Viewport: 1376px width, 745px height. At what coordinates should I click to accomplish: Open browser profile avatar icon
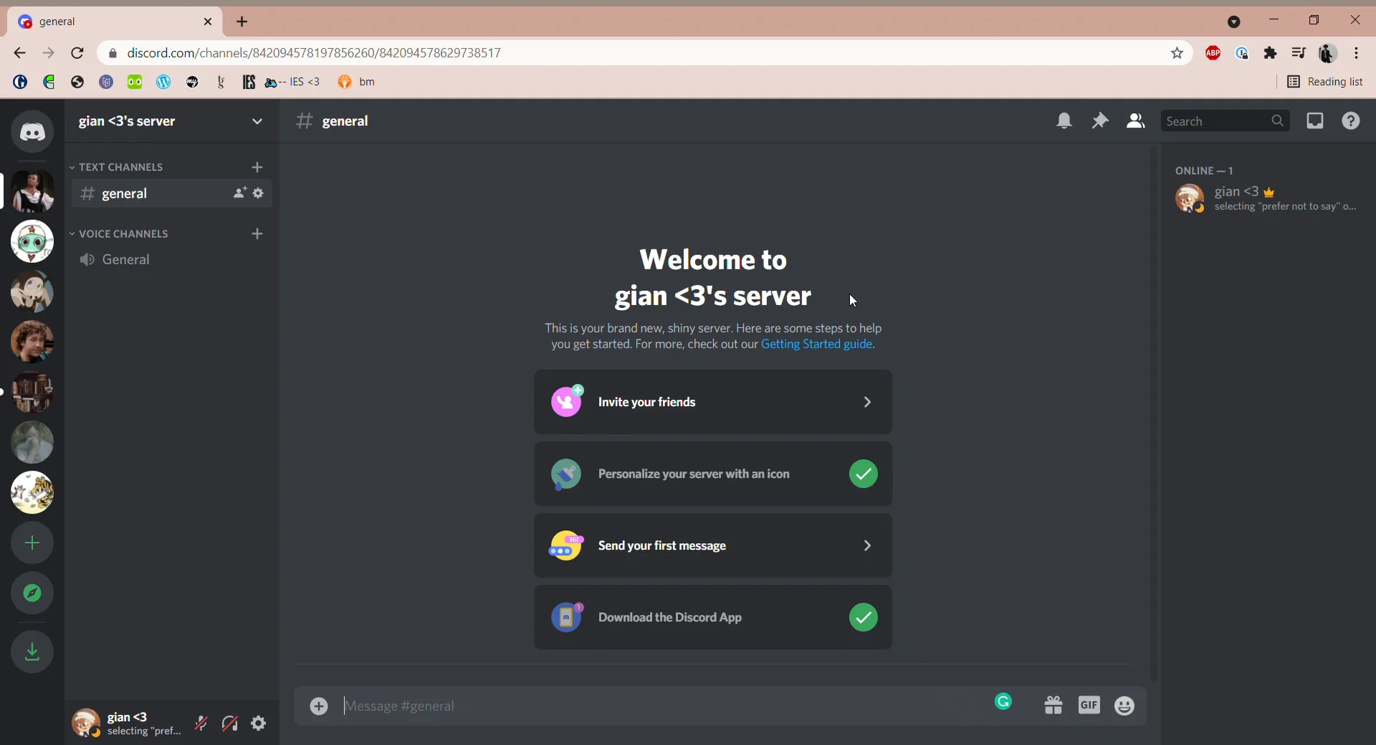1327,53
